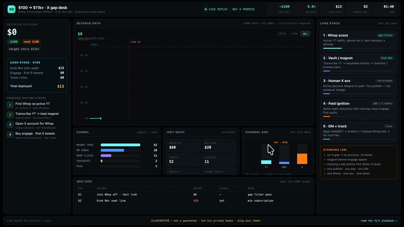Click the Grok Bot tag
The image size is (404, 227).
point(386,58)
